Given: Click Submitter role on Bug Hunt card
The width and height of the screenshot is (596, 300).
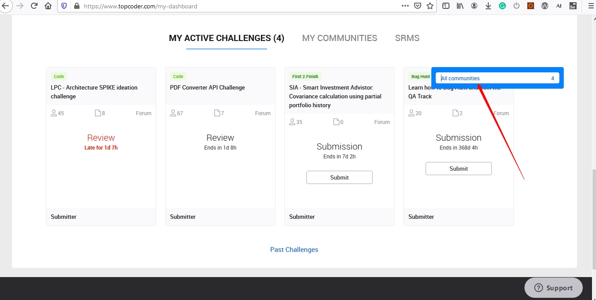Looking at the screenshot, I should coord(421,217).
